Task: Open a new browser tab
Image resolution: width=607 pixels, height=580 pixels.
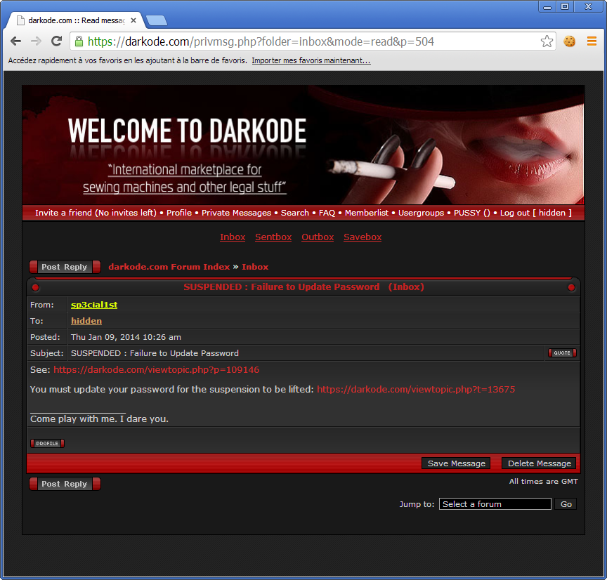Action: (x=156, y=20)
